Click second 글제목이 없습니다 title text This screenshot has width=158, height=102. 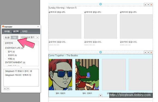pos(93,12)
